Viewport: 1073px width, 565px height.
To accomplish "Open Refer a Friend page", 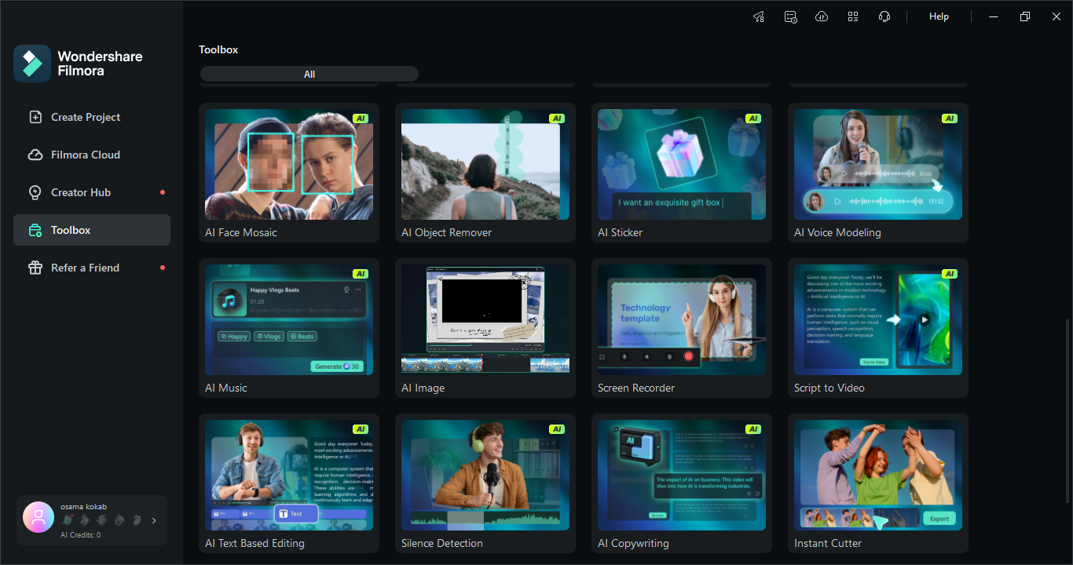I will [x=85, y=268].
